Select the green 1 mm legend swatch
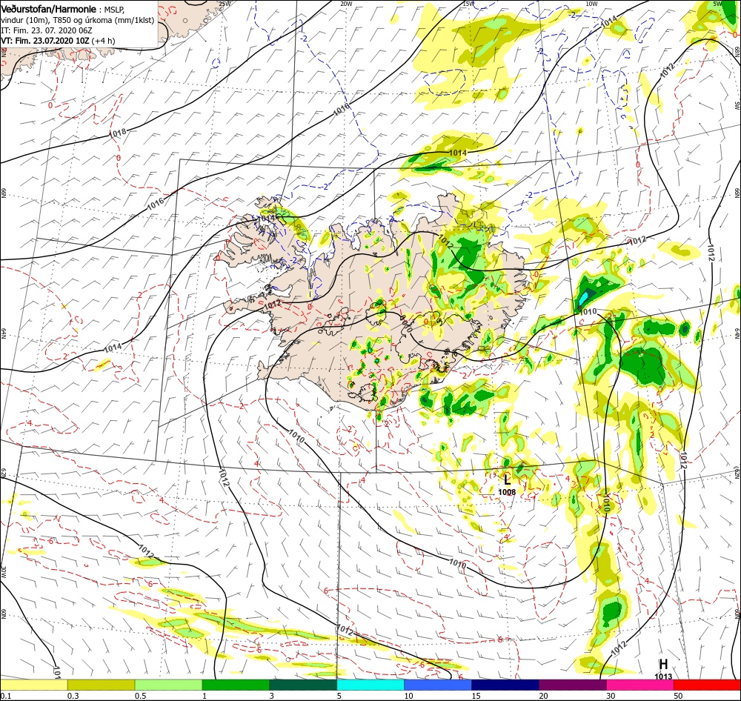Image resolution: width=741 pixels, height=701 pixels. 236,685
